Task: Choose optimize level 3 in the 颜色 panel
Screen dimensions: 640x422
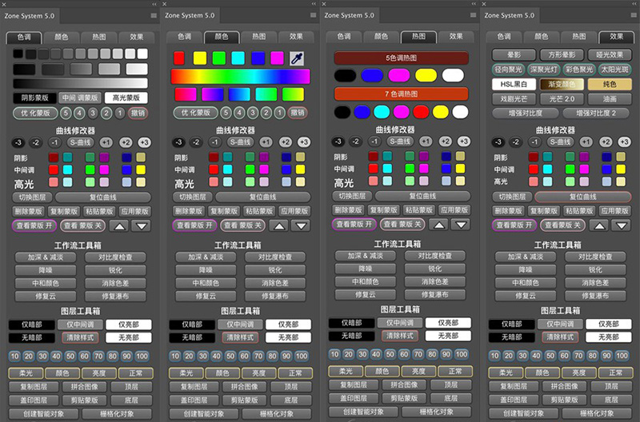Action: 253,113
